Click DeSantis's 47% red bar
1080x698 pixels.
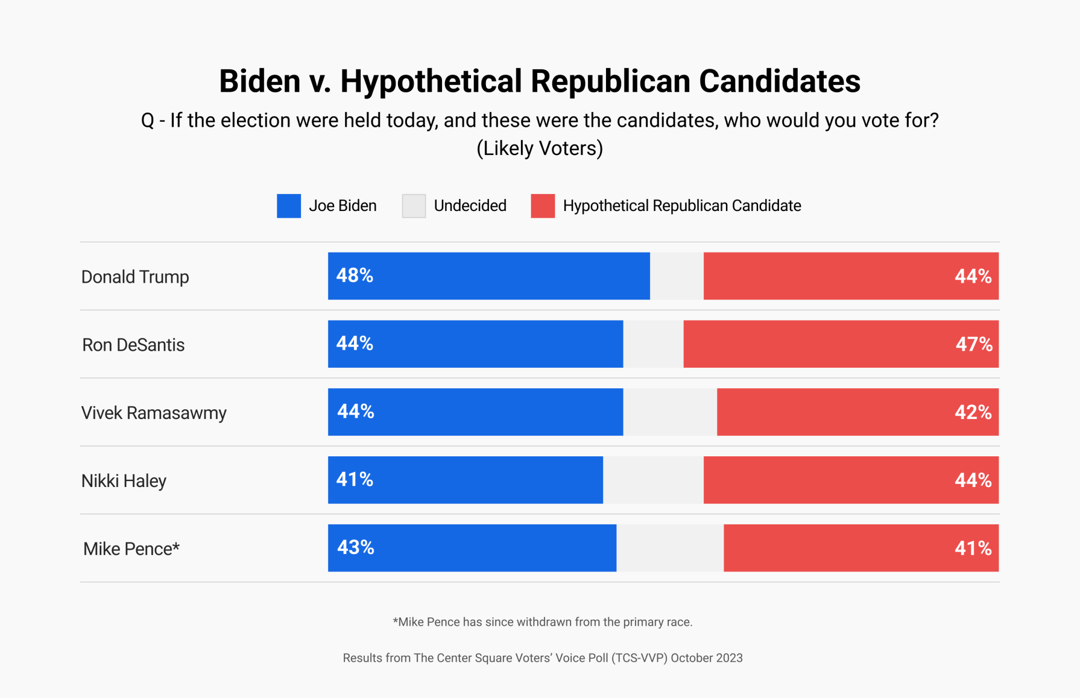coord(841,344)
